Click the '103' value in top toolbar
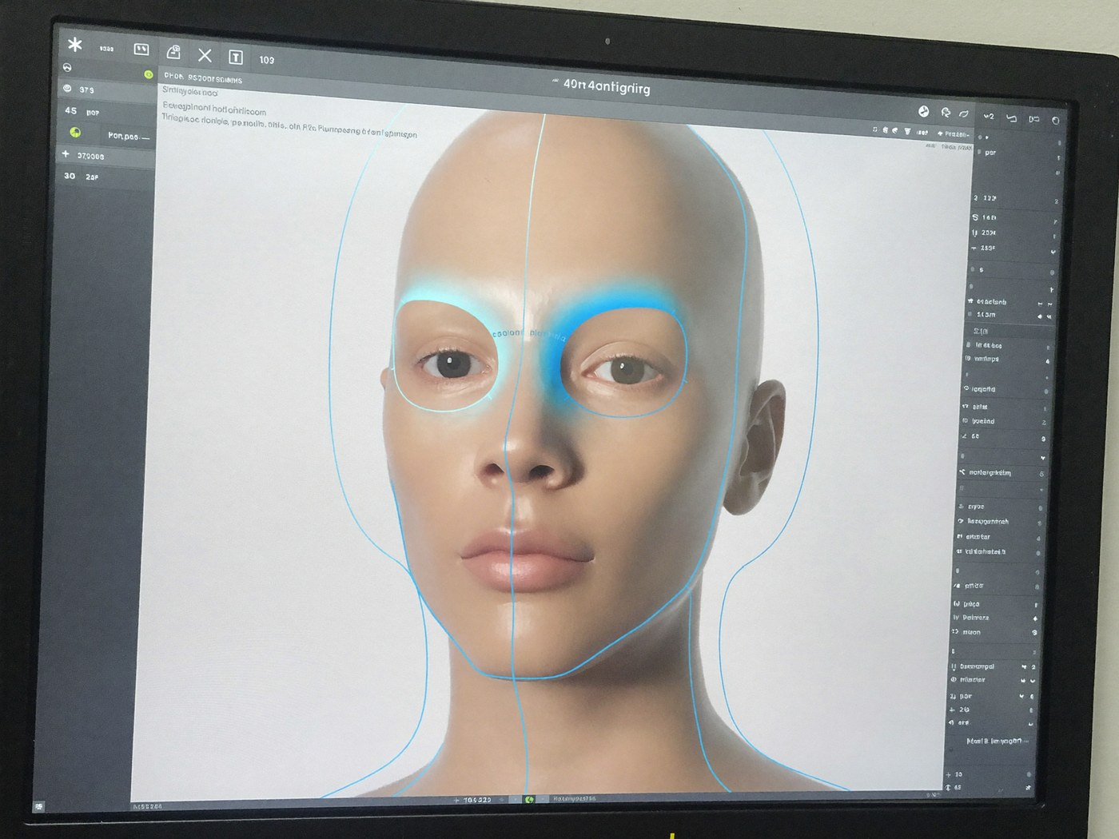 click(x=267, y=60)
